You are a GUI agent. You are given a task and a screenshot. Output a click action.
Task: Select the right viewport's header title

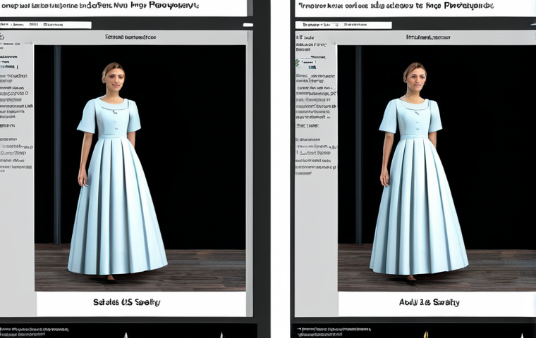pos(430,37)
